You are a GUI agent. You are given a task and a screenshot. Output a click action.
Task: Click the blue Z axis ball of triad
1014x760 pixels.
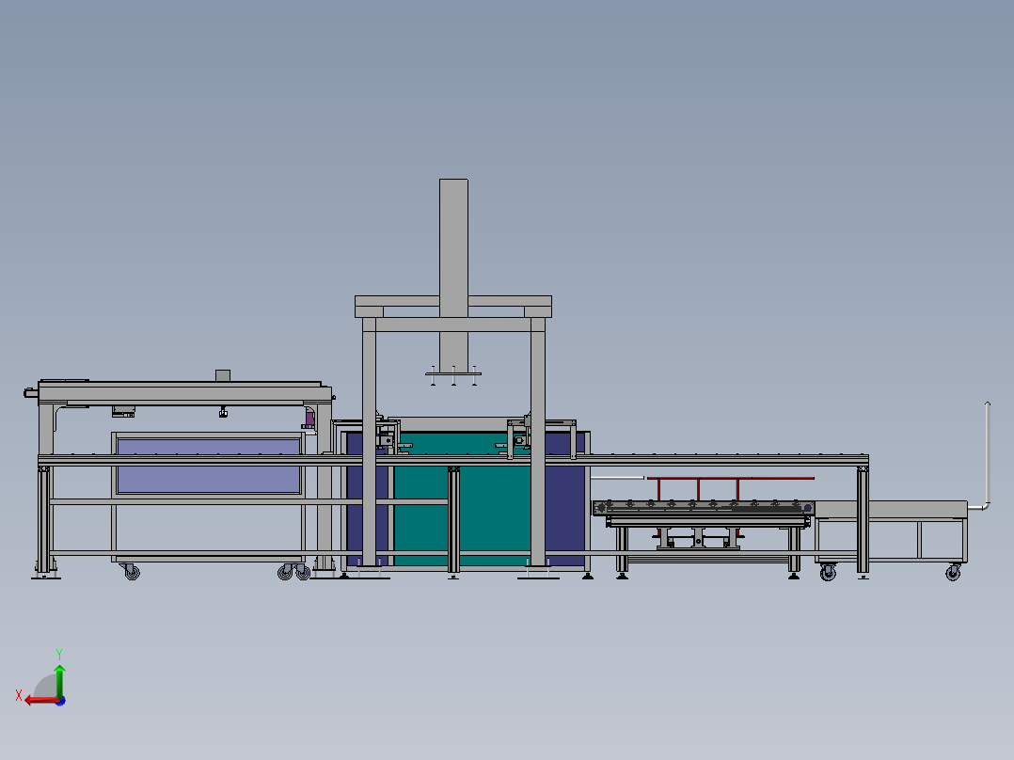click(60, 701)
